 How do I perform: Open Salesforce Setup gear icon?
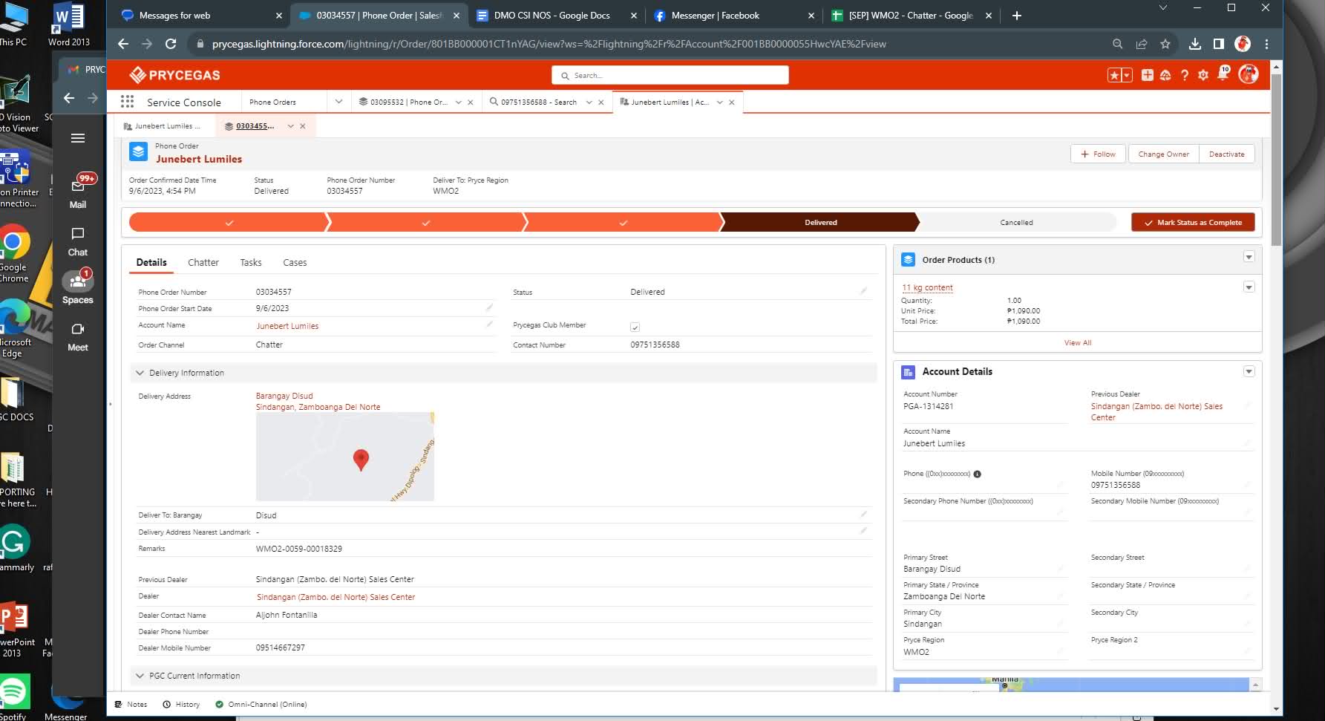pos(1203,75)
